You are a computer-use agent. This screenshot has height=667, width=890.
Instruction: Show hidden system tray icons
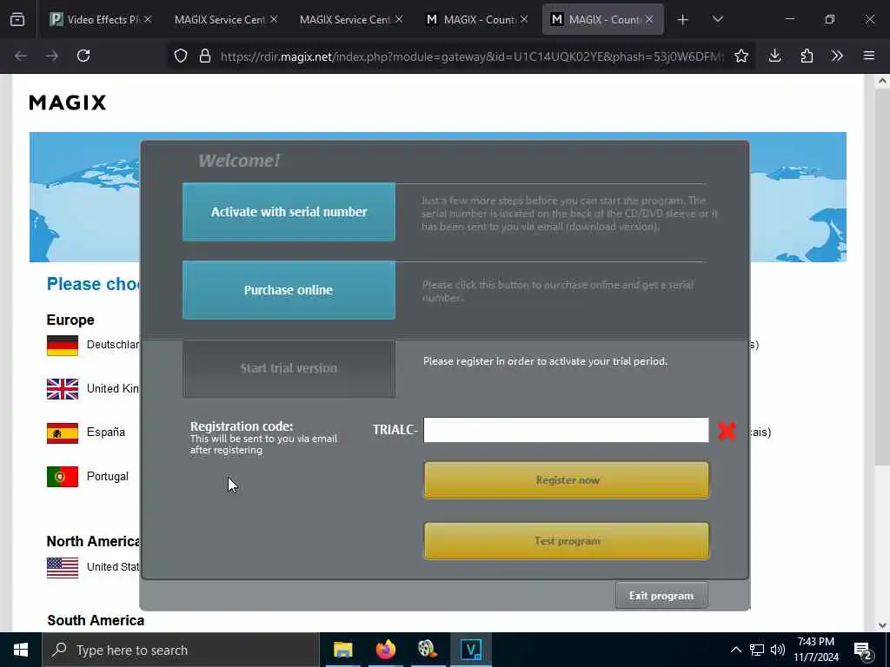click(x=735, y=650)
